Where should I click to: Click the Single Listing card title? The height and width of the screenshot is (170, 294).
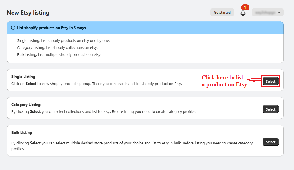coord(23,77)
